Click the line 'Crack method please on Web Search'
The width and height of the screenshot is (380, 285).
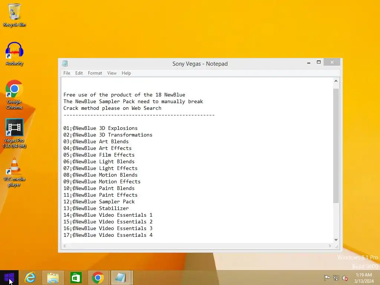point(112,108)
